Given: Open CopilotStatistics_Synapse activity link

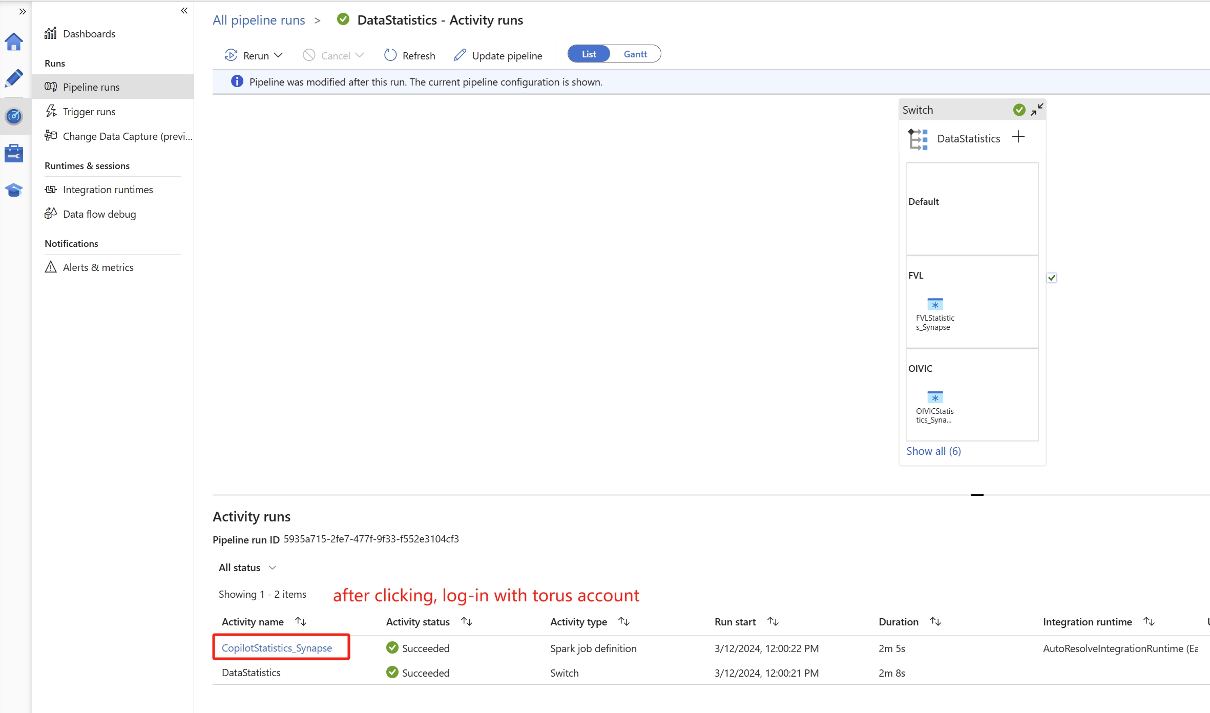Looking at the screenshot, I should 277,648.
